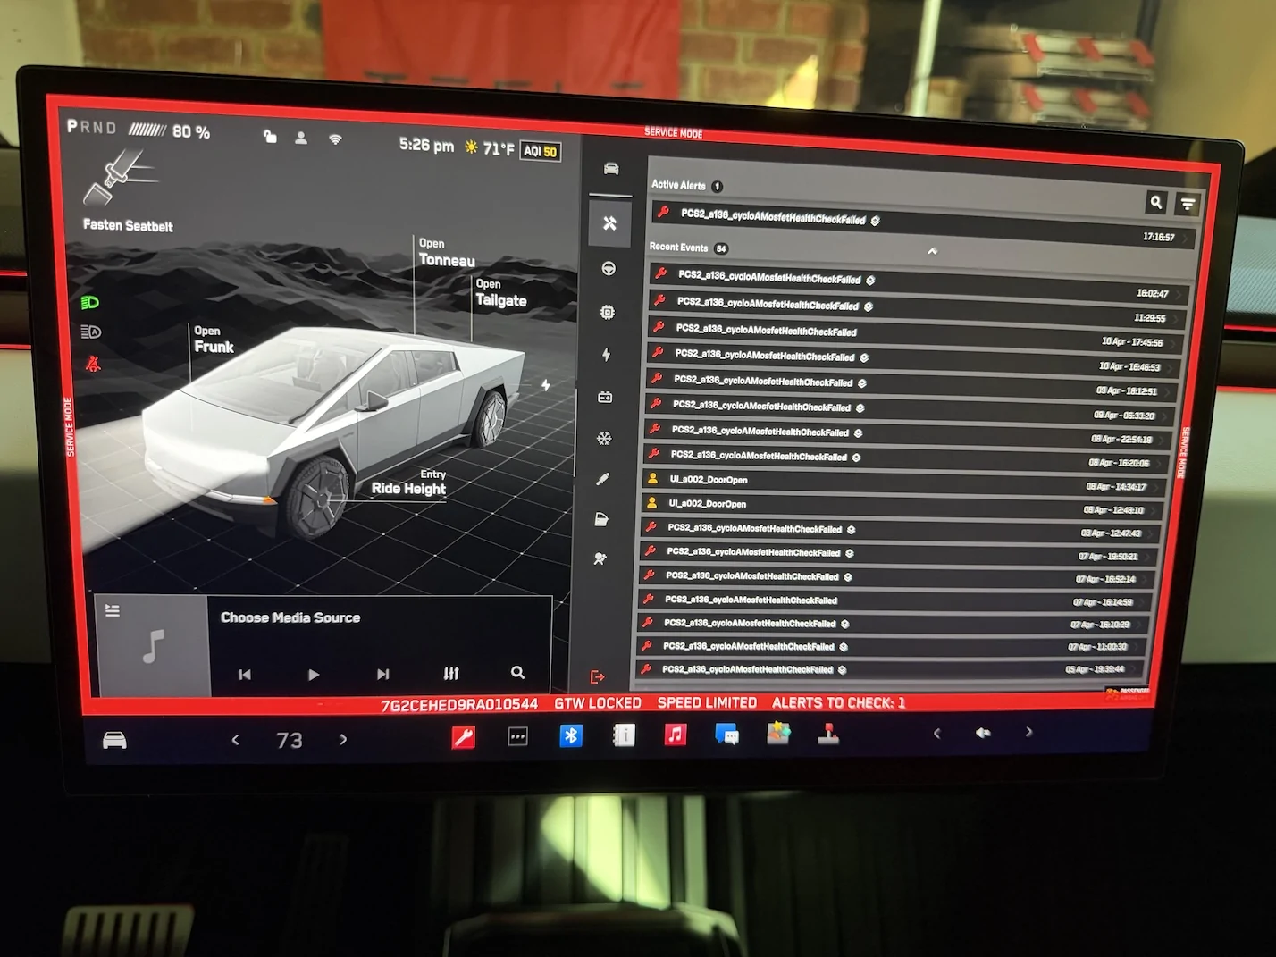Open the media list icon above music note
Viewport: 1276px width, 957px height.
tap(112, 611)
